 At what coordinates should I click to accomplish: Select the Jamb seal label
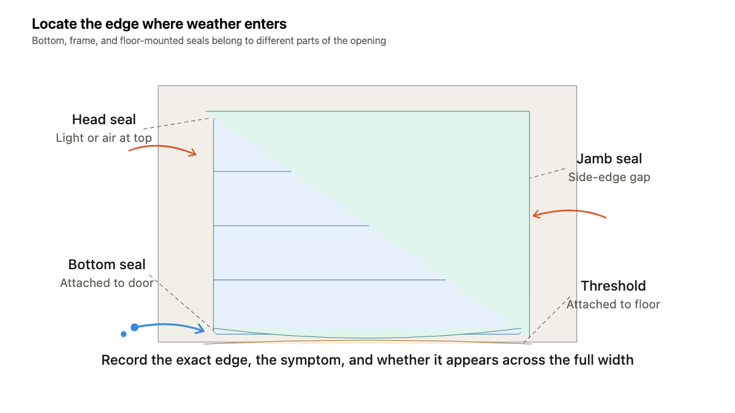click(609, 159)
